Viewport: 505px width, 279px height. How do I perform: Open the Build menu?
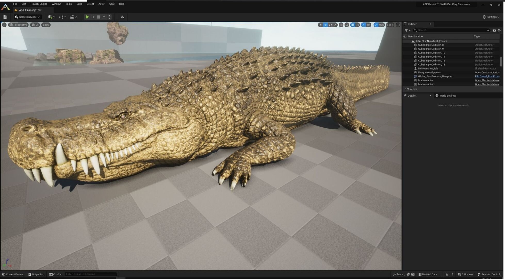click(79, 4)
